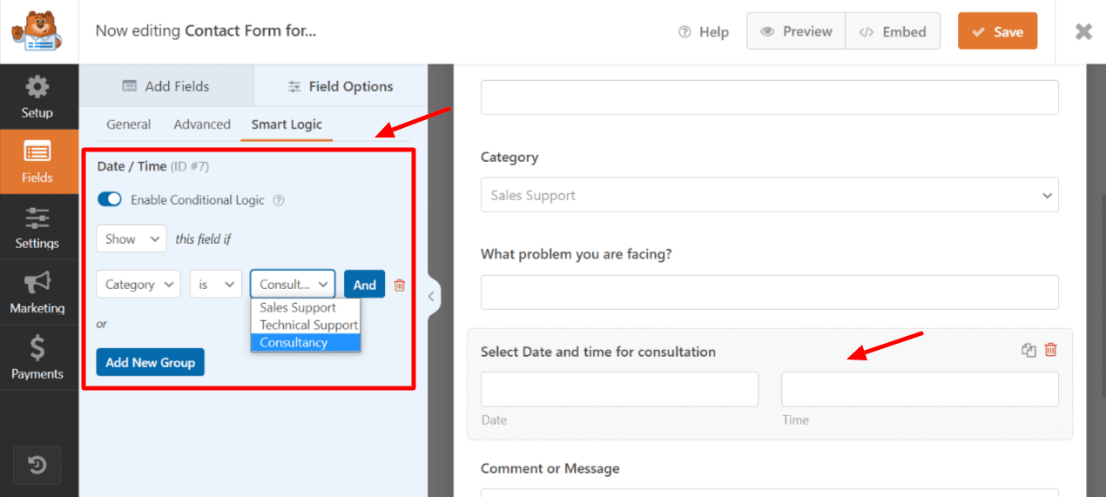Disable the Enable Conditional Logic toggle
Image resolution: width=1106 pixels, height=497 pixels.
point(110,199)
